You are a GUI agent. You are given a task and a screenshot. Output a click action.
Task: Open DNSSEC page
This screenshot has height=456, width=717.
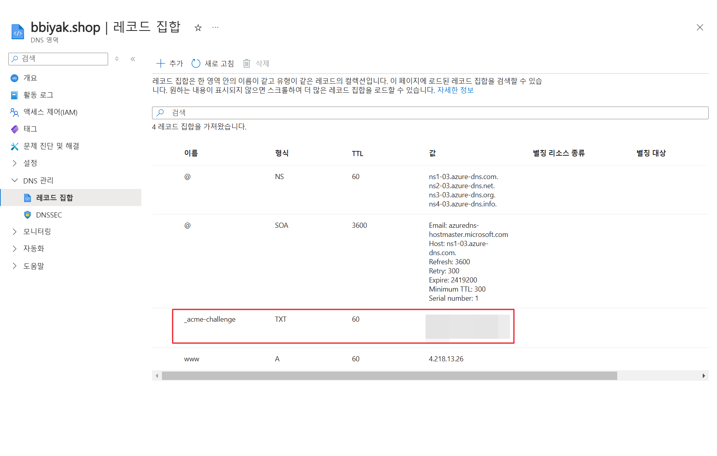49,215
